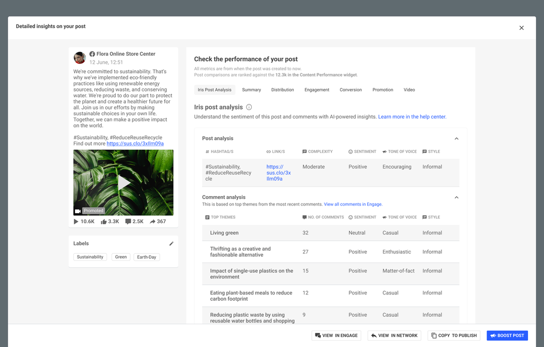This screenshot has width=544, height=347.
Task: Collapse the Post analysis section
Action: pos(456,139)
